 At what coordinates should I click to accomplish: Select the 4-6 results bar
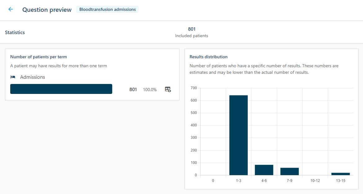pos(264,170)
